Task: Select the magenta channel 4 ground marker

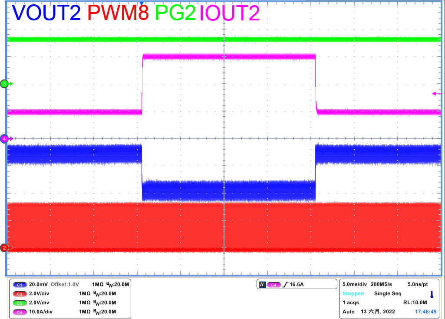Action: (x=5, y=139)
